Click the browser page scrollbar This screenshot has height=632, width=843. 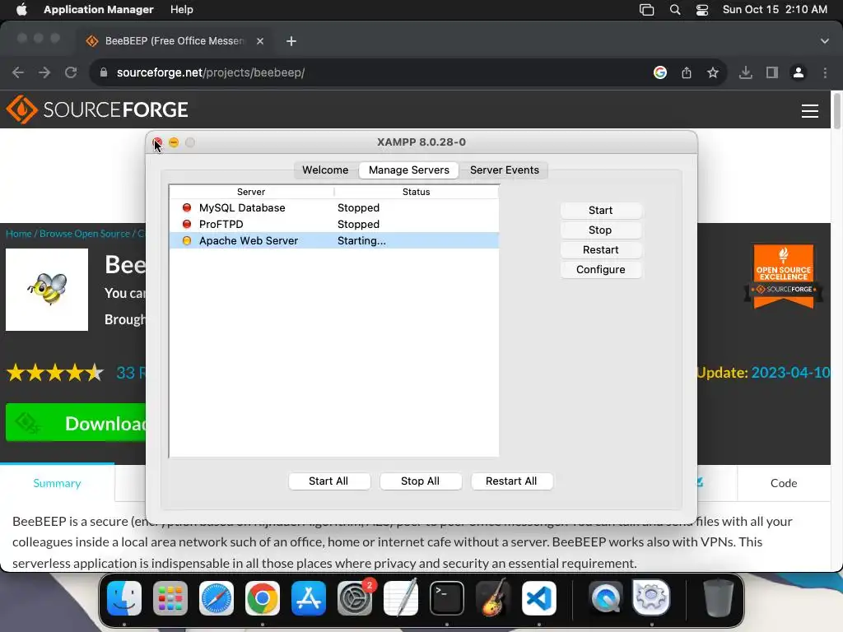(x=836, y=111)
